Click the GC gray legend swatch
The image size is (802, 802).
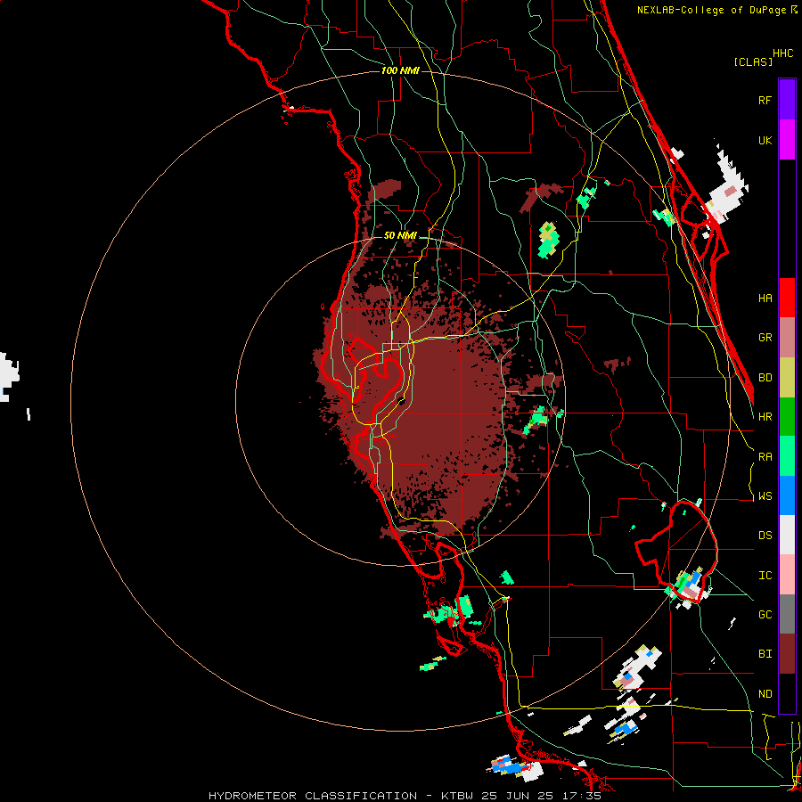pos(787,614)
